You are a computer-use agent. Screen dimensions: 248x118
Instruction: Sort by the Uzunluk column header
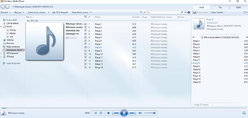click(136, 17)
